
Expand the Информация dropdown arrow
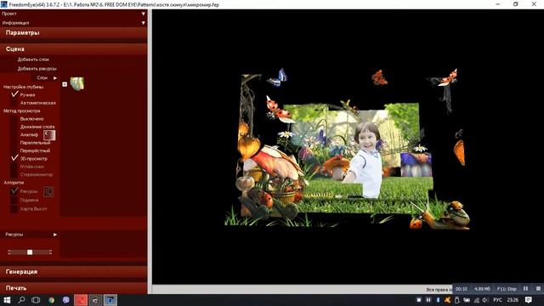(144, 23)
